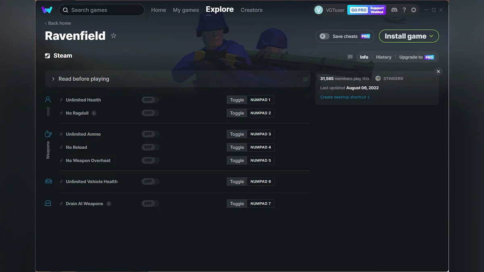This screenshot has height=272, width=484.
Task: Open the Install game dropdown arrow
Action: coord(432,36)
